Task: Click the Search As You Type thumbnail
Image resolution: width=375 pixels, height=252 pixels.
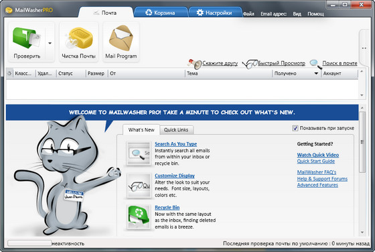Action: point(139,153)
